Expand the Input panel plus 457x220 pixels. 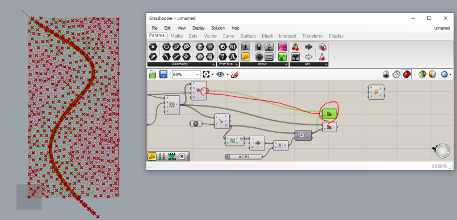(286, 64)
